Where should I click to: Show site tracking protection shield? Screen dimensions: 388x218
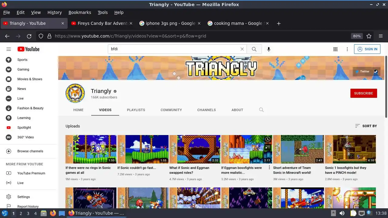pos(41,36)
